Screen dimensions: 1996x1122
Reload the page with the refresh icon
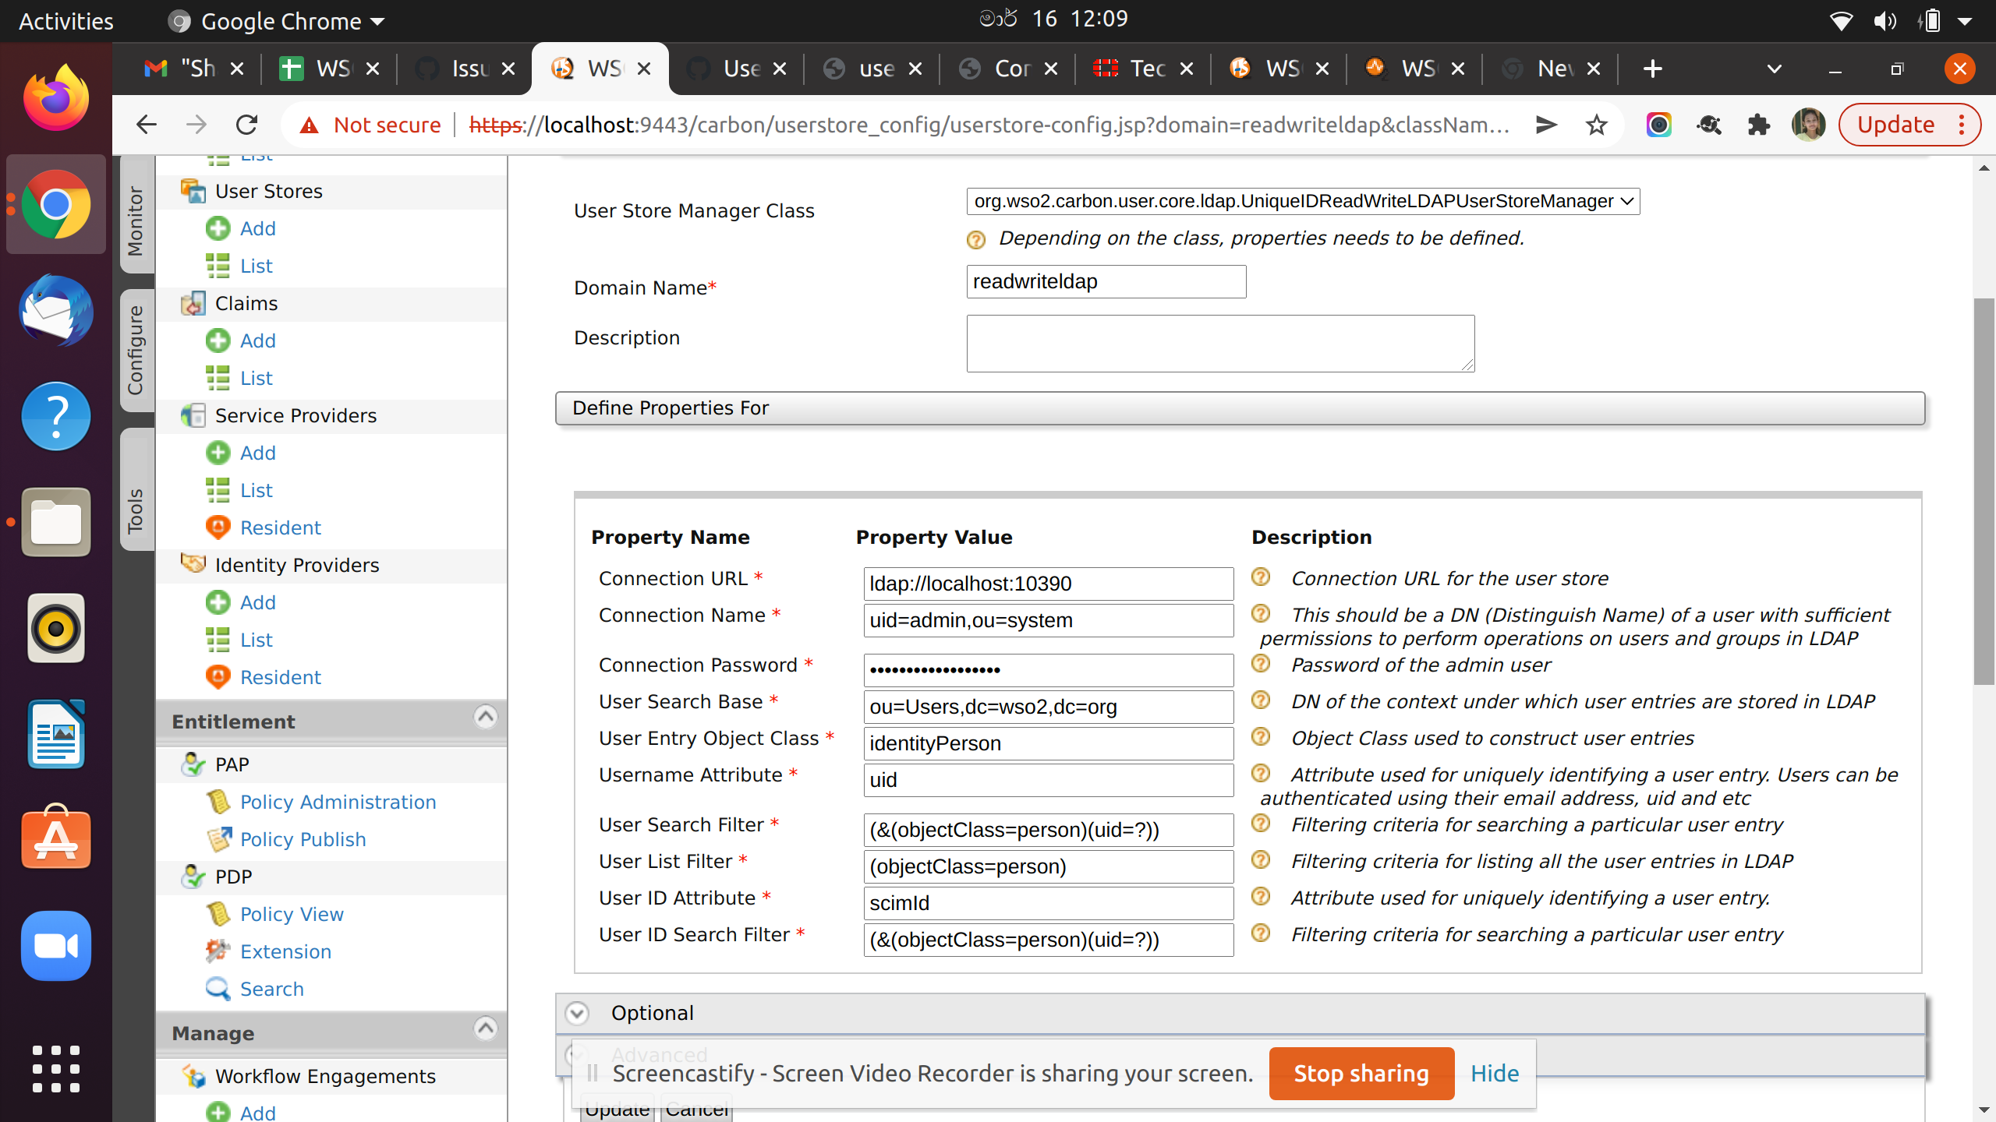point(246,125)
